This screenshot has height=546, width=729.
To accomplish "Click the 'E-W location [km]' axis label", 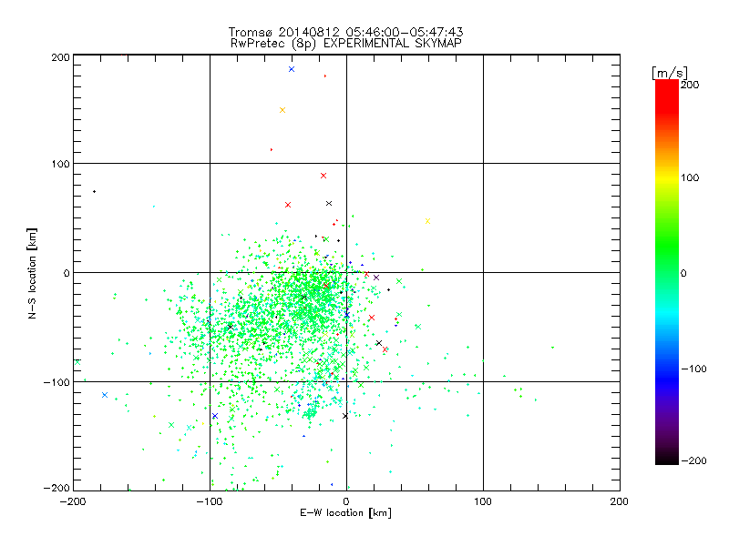I will coord(345,513).
